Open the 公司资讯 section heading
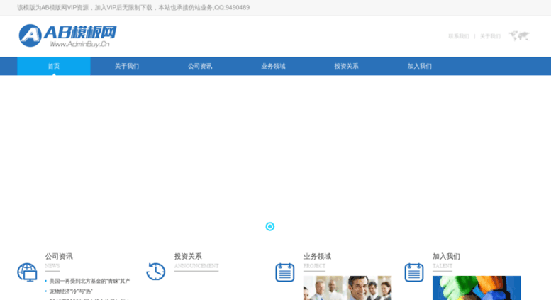Image resolution: width=551 pixels, height=300 pixels. (x=59, y=257)
